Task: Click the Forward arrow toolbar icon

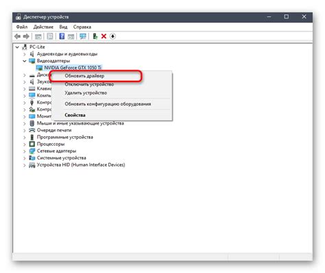Action: coord(26,36)
